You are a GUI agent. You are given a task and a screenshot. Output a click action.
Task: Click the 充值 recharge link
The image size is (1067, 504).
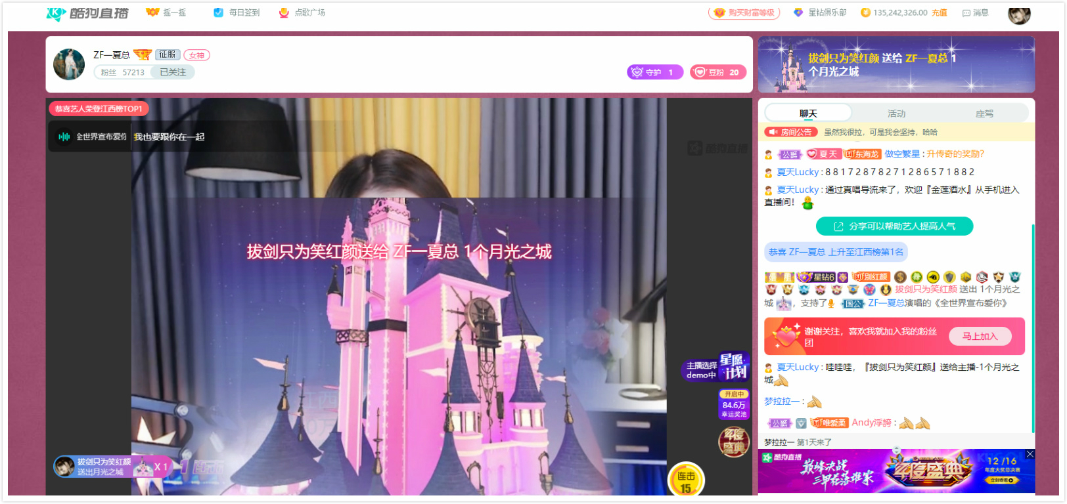pyautogui.click(x=939, y=12)
